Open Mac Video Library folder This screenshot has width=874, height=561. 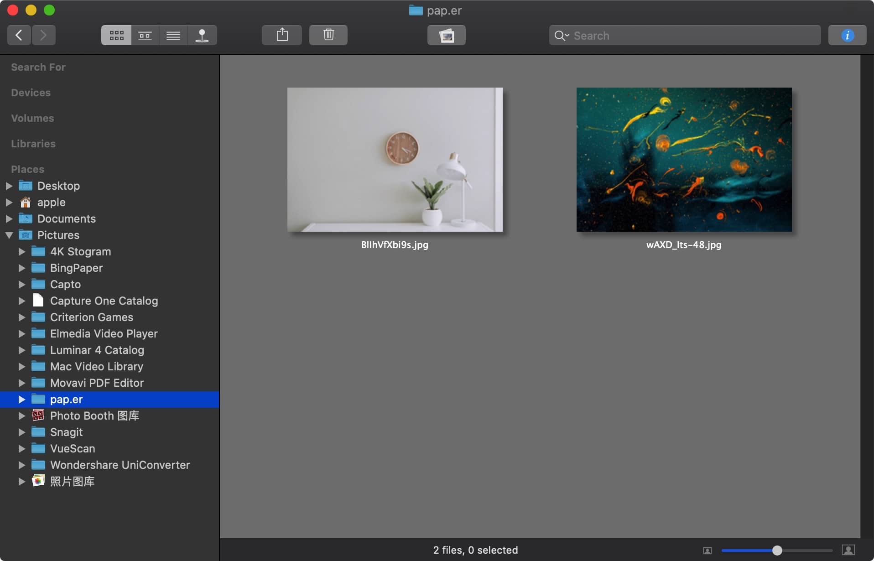click(97, 366)
